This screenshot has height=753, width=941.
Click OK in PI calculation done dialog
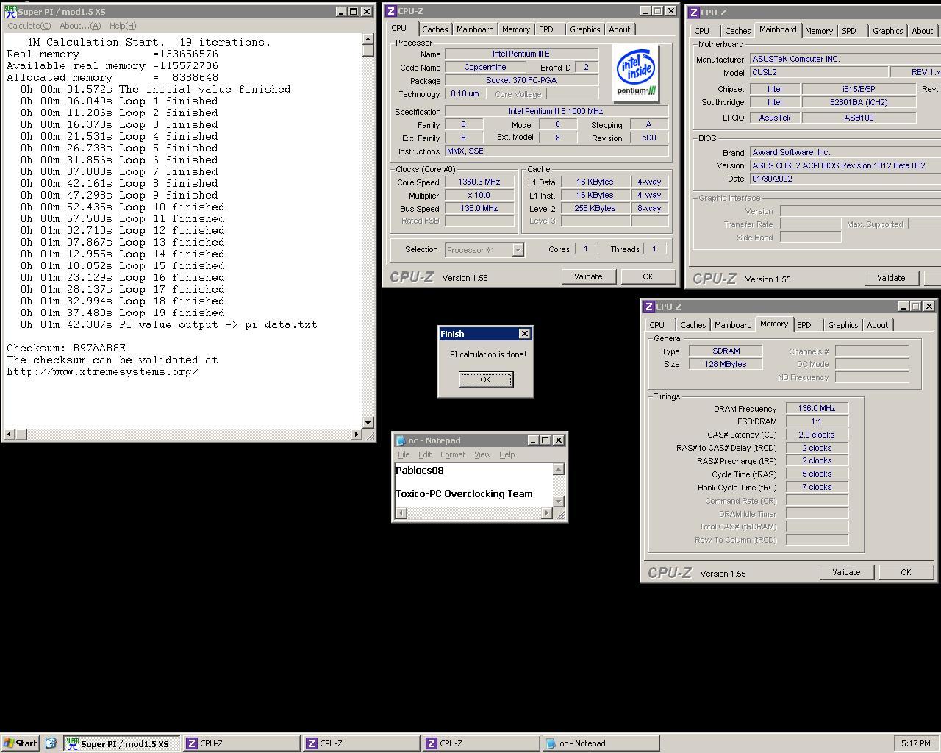pos(485,379)
